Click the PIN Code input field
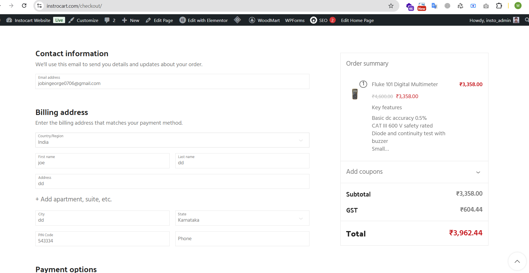The width and height of the screenshot is (529, 273). pyautogui.click(x=102, y=239)
